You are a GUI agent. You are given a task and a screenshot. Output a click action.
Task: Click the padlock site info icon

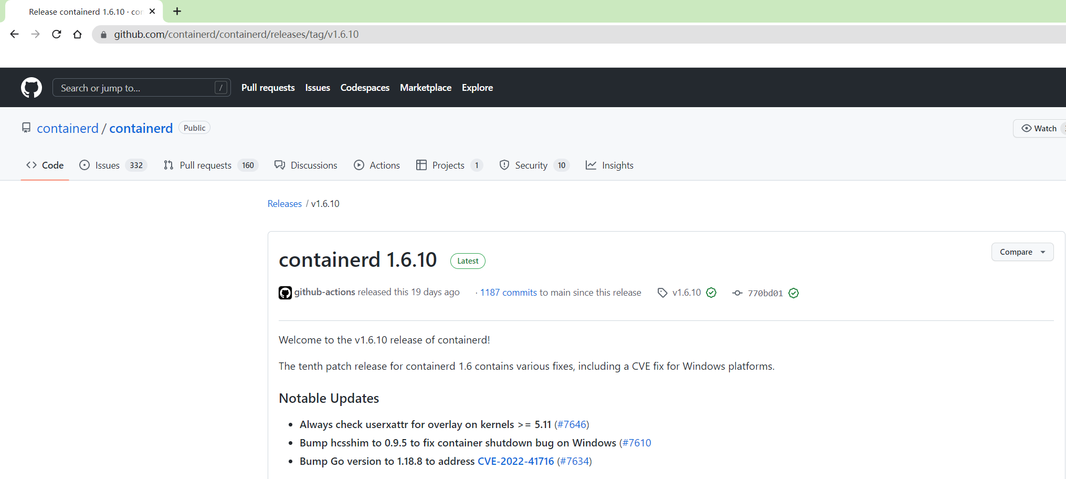pos(103,35)
